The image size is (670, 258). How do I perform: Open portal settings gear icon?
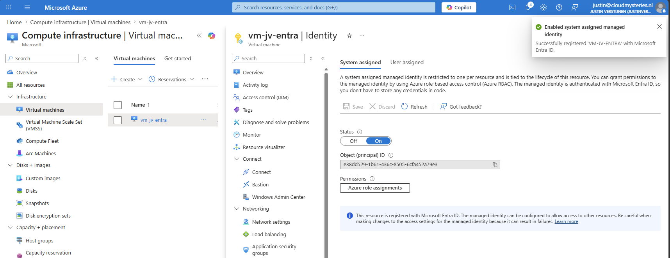click(543, 7)
